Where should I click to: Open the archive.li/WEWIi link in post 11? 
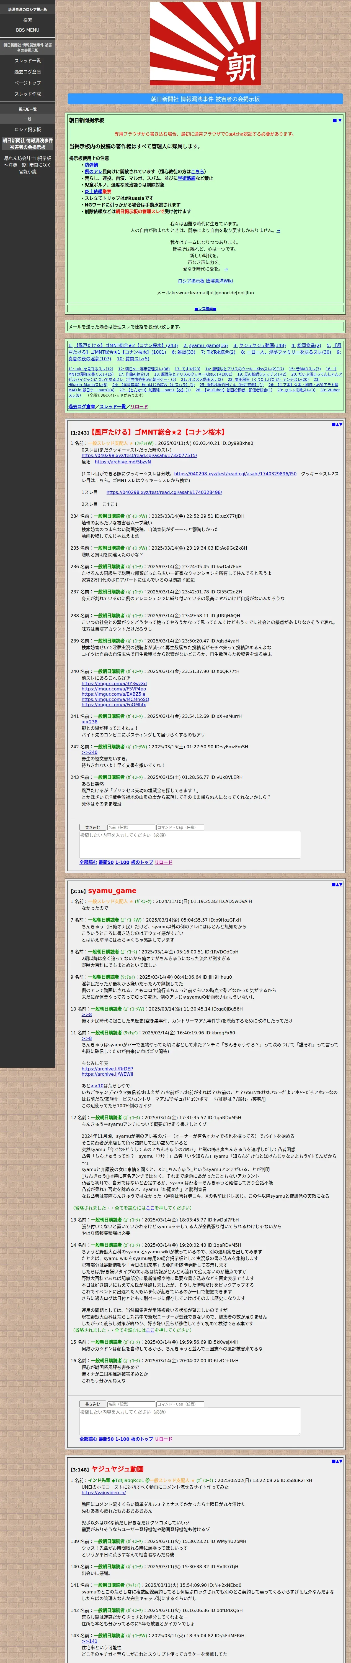pyautogui.click(x=107, y=1074)
